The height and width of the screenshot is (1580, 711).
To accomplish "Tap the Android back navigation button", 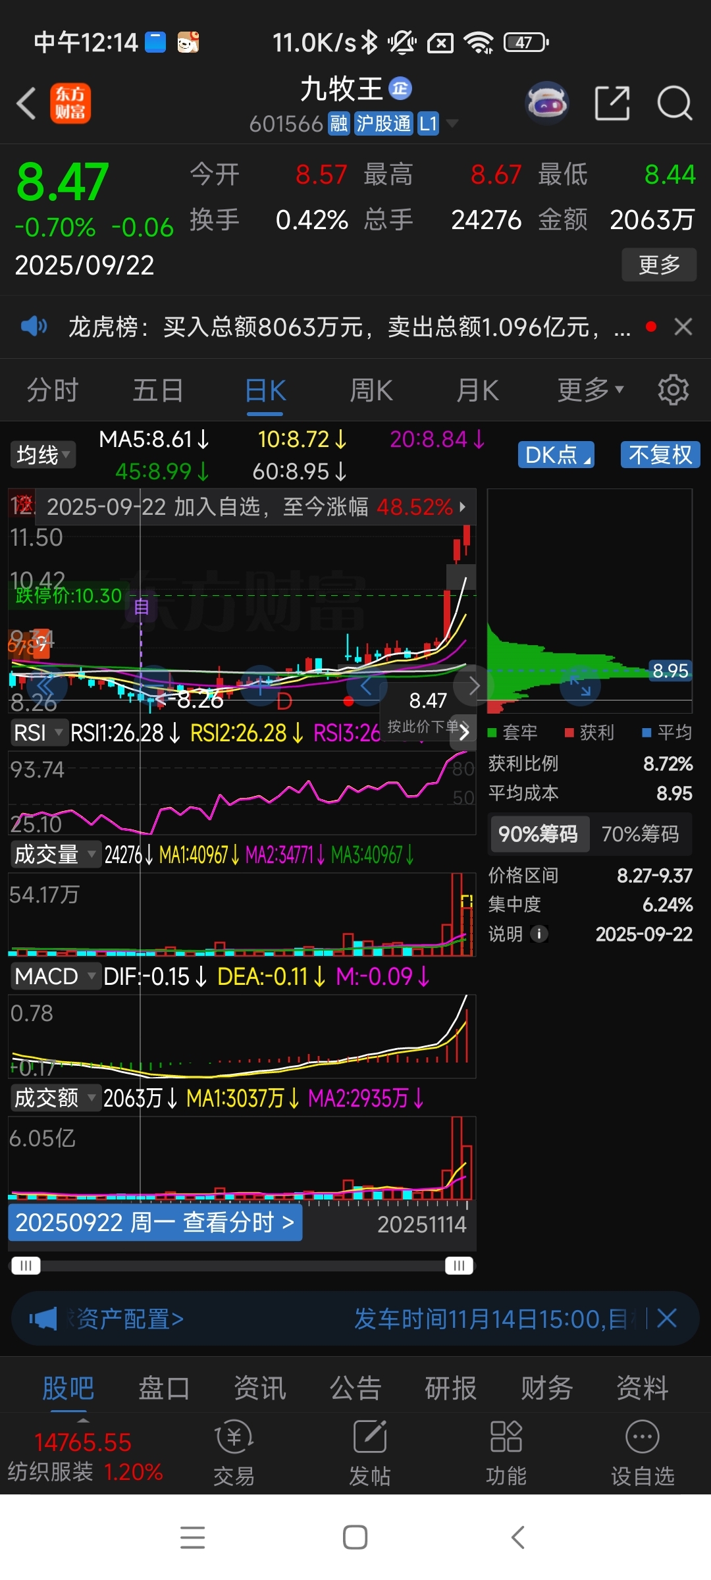I will pyautogui.click(x=518, y=1537).
